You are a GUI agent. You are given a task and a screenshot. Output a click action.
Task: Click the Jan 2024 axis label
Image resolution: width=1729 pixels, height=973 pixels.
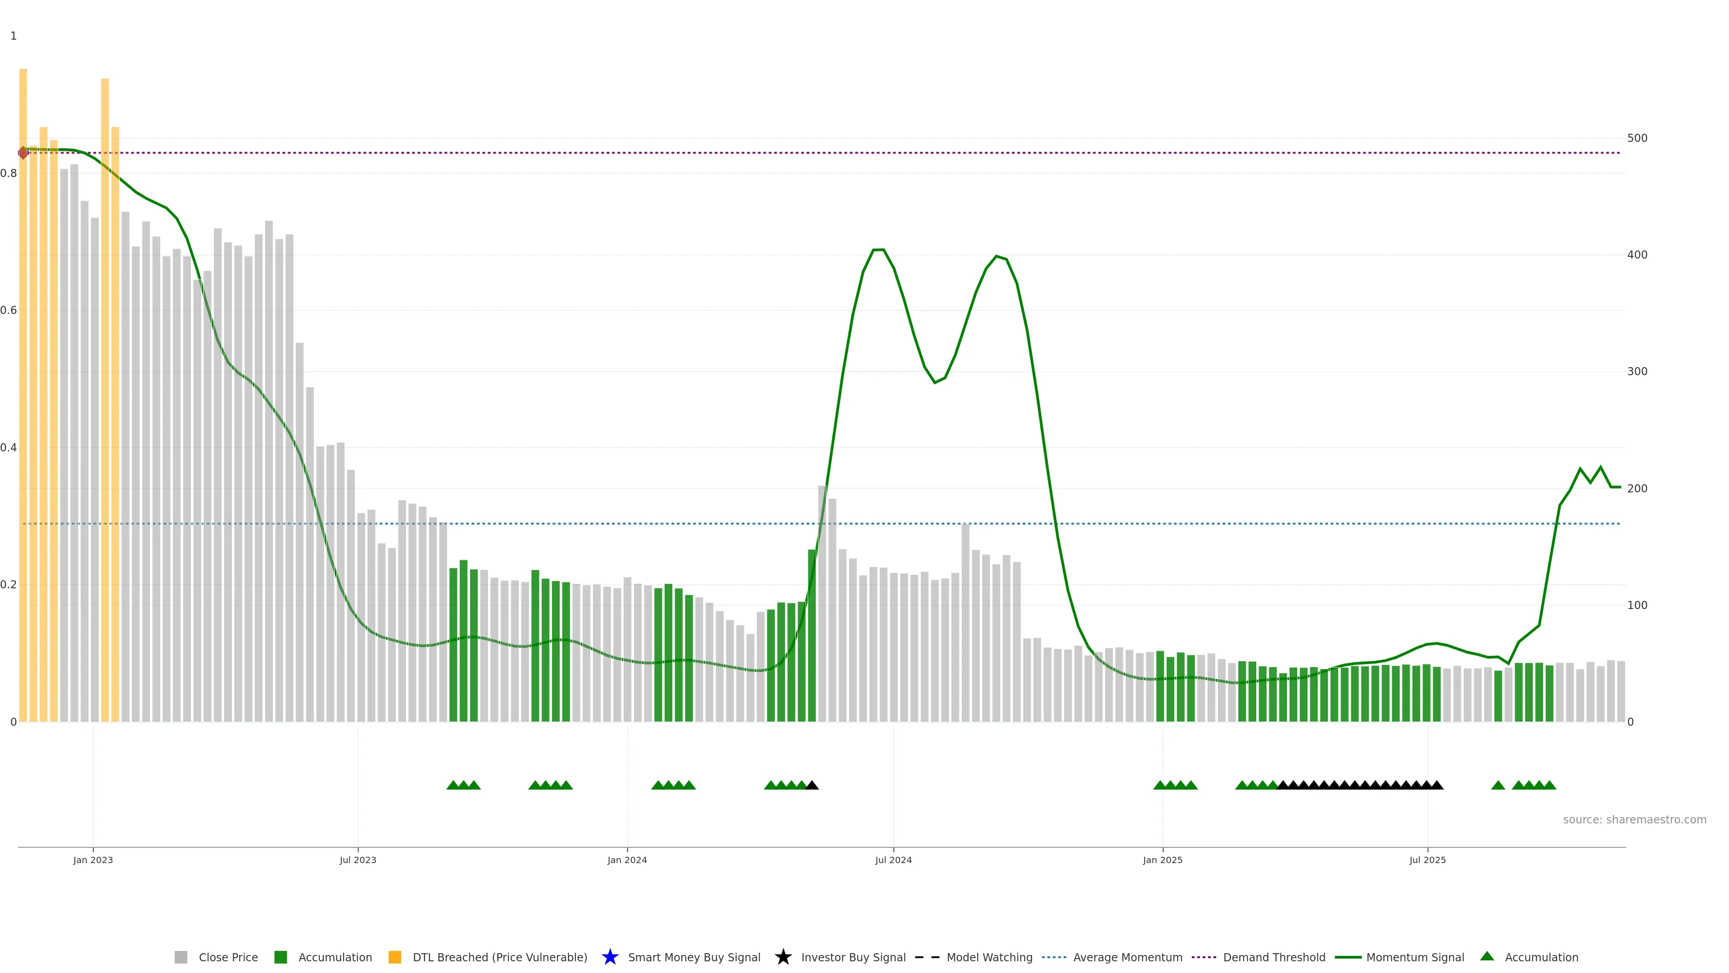(627, 859)
